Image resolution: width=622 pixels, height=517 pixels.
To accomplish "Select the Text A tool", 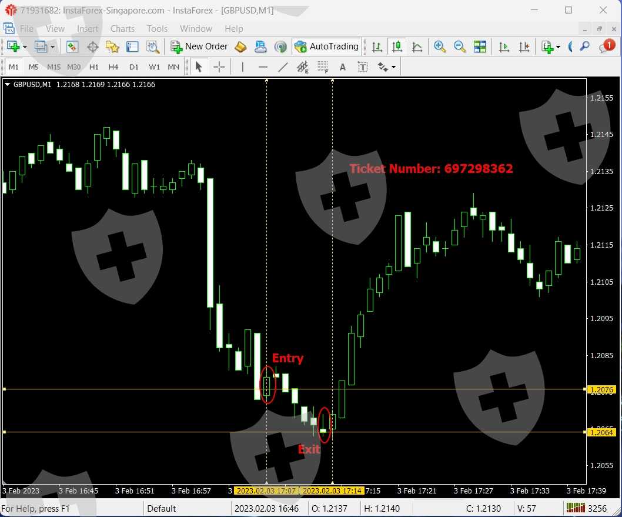I will pos(343,67).
